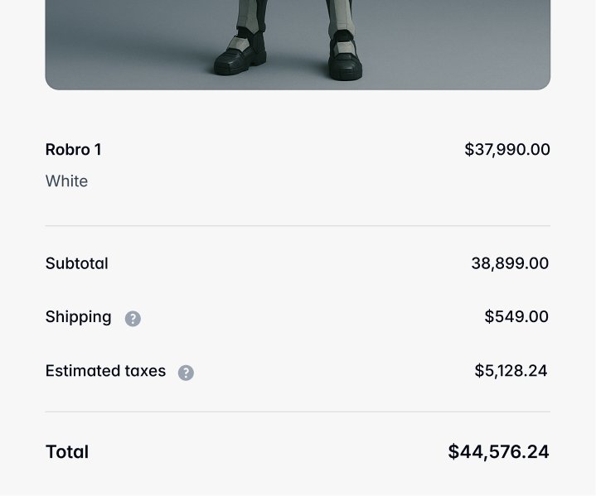Click the $37,990.00 product price
596x496 pixels.
[506, 150]
